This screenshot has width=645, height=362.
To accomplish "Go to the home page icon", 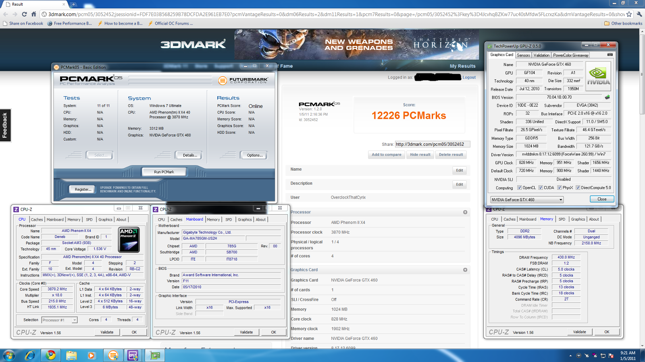I will coord(33,14).
